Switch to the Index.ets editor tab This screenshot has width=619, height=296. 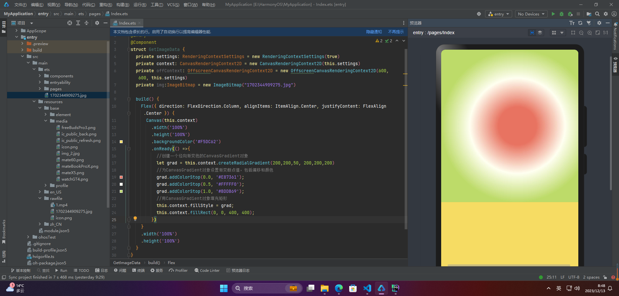[127, 23]
